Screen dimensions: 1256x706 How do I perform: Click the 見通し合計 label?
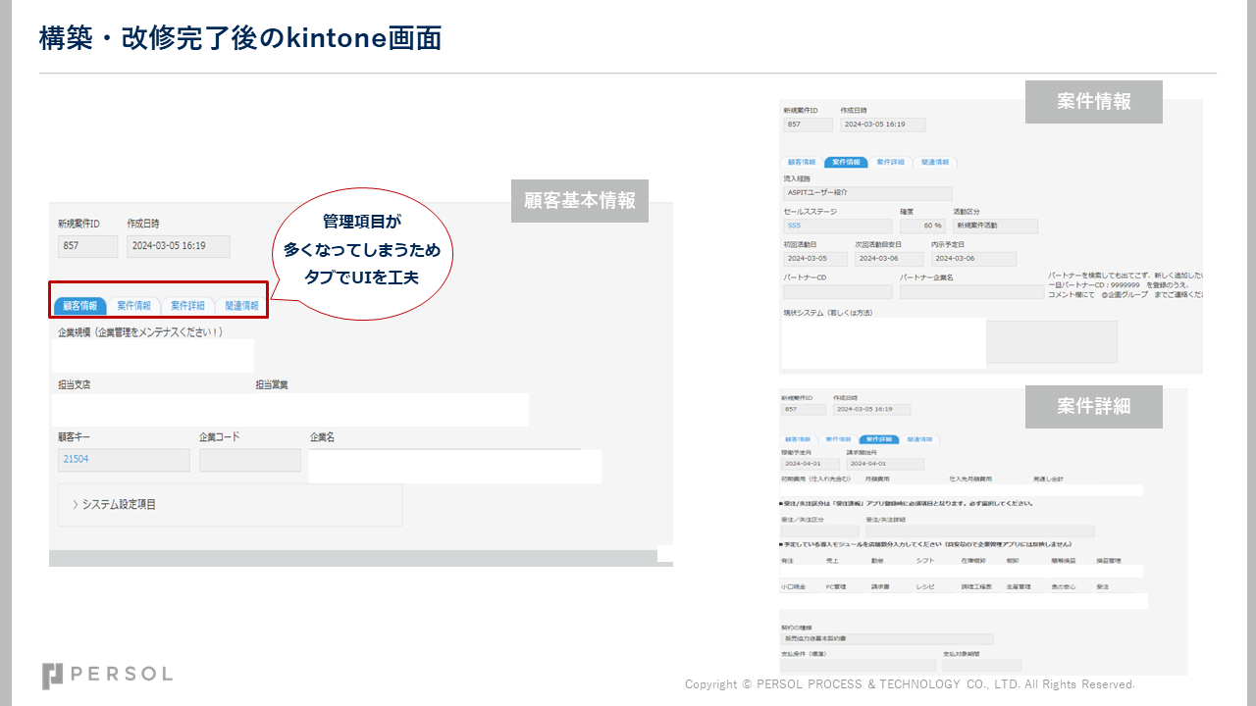tap(1049, 479)
